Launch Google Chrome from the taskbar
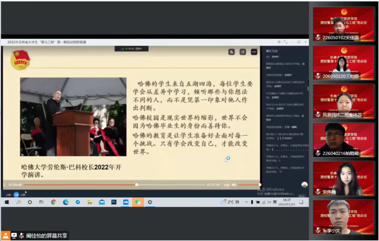The image size is (379, 241). pyautogui.click(x=54, y=202)
